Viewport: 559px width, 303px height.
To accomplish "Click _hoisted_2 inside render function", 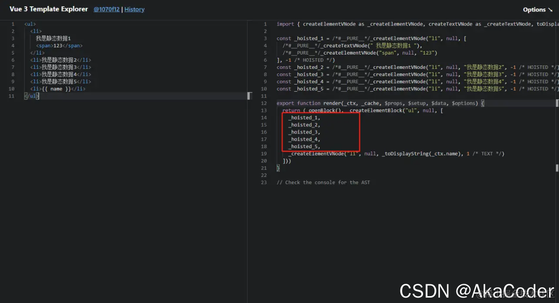I will [x=304, y=125].
